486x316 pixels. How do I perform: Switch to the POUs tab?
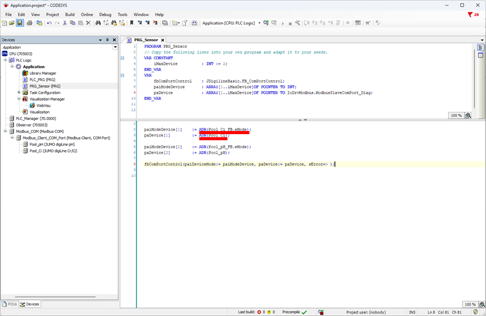10,304
